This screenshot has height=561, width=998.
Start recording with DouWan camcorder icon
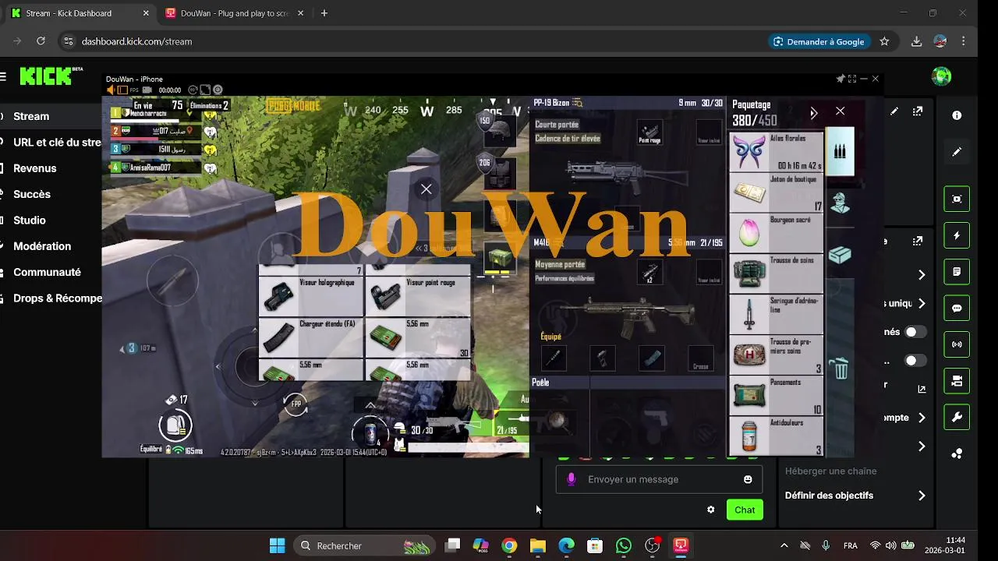point(147,90)
